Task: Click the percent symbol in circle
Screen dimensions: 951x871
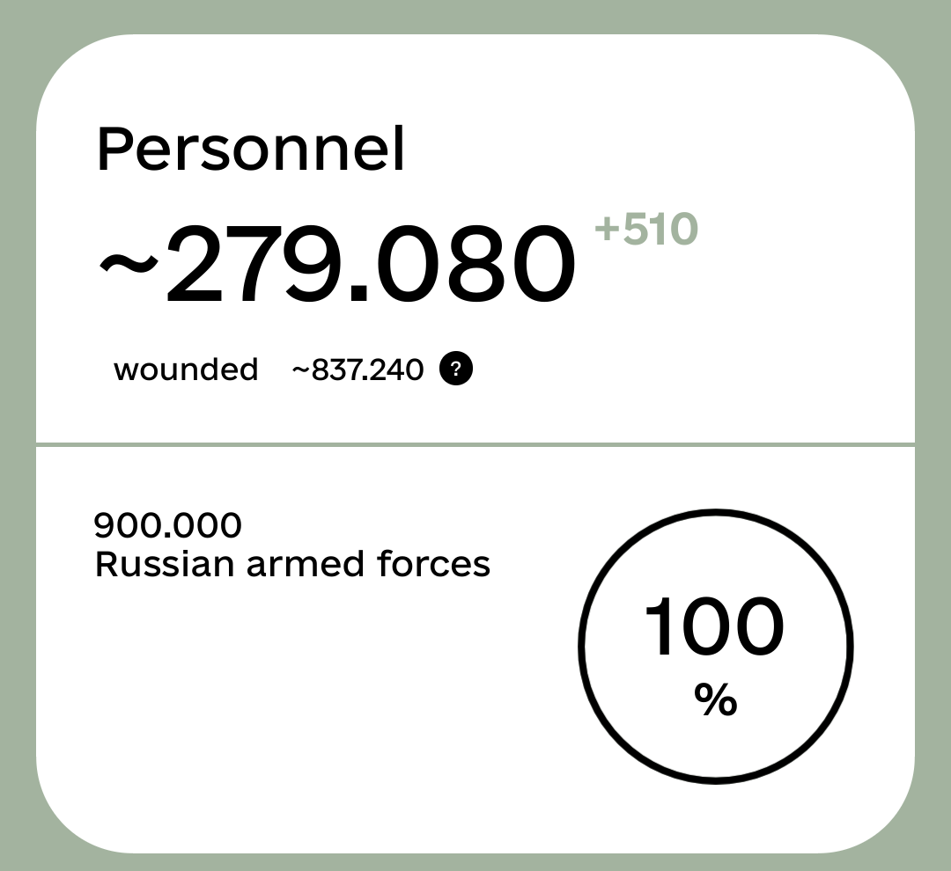Action: (x=716, y=699)
